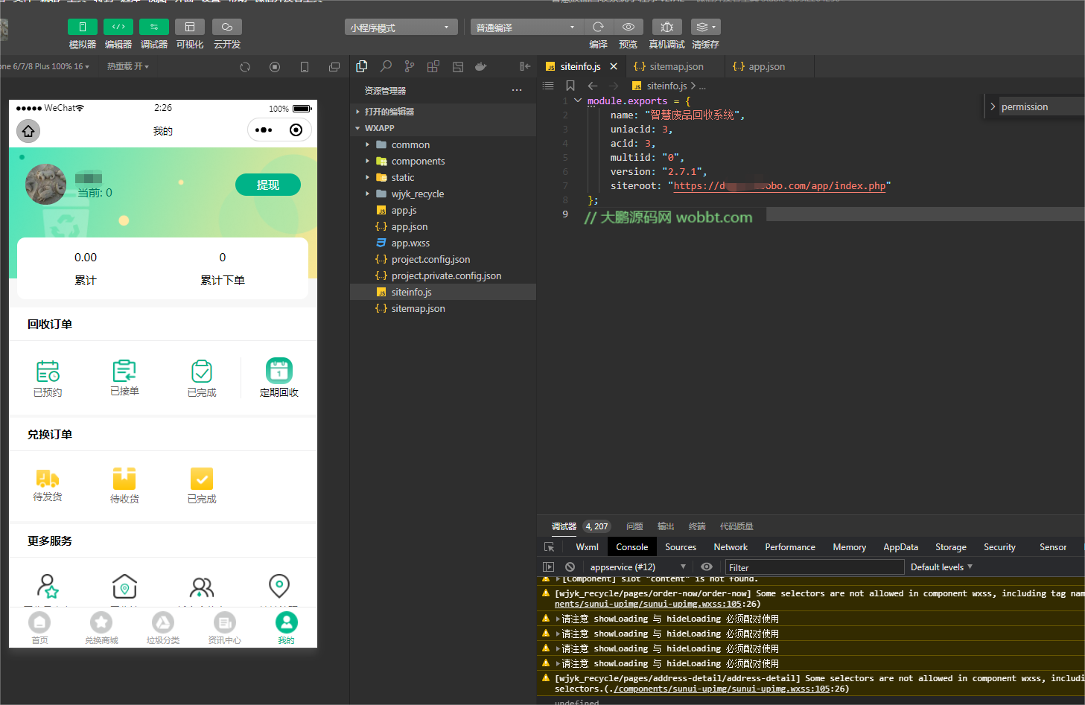Open the normal compile mode dropdown
The width and height of the screenshot is (1085, 705).
[526, 28]
